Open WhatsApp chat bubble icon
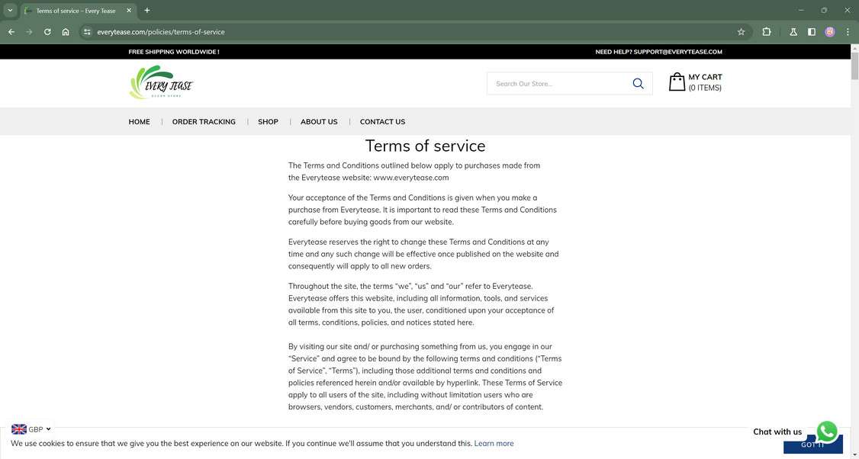The height and width of the screenshot is (459, 859). coord(827,431)
